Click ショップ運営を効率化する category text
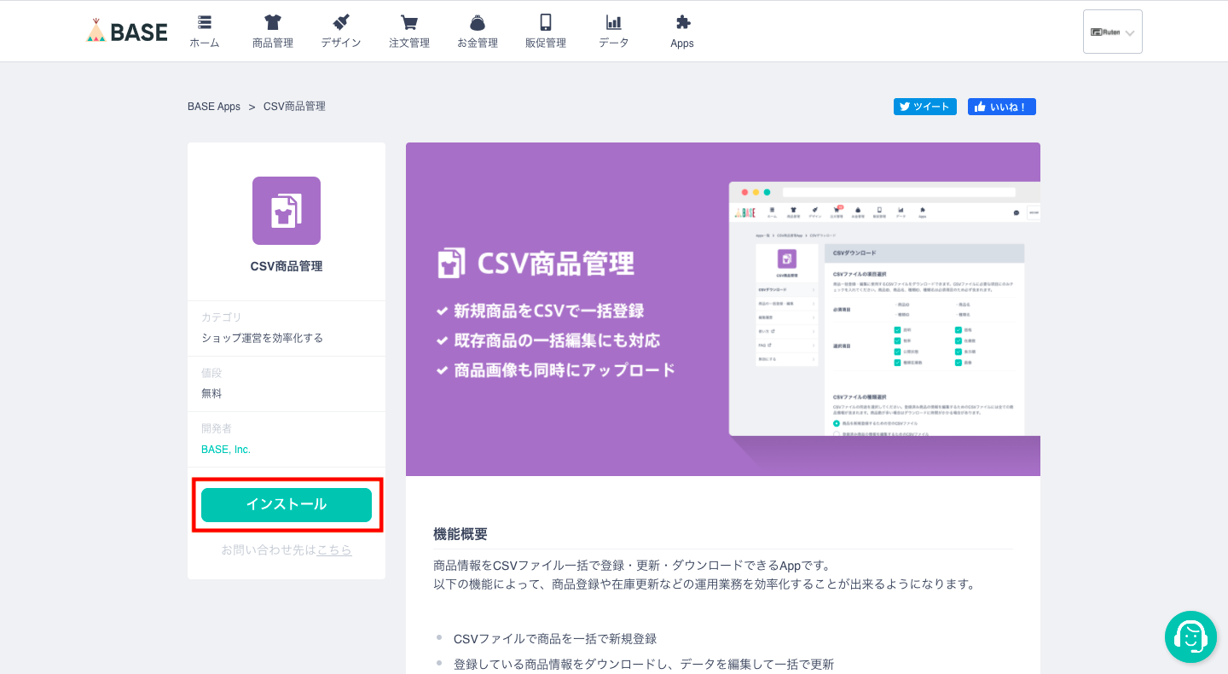This screenshot has width=1228, height=674. coord(263,338)
